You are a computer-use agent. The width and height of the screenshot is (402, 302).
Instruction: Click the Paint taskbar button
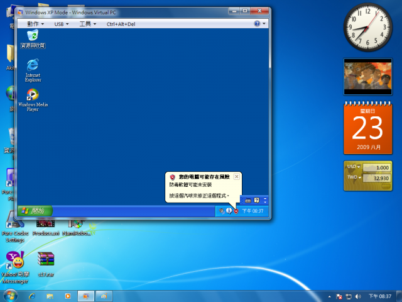click(x=104, y=296)
